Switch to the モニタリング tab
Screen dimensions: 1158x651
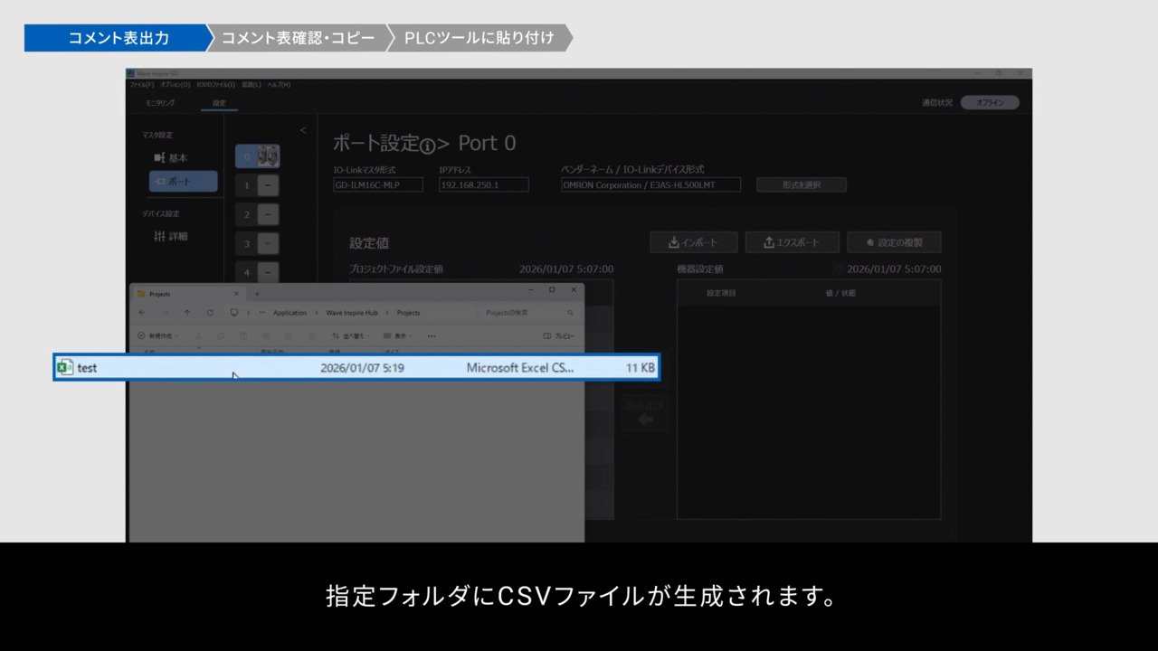(x=160, y=103)
